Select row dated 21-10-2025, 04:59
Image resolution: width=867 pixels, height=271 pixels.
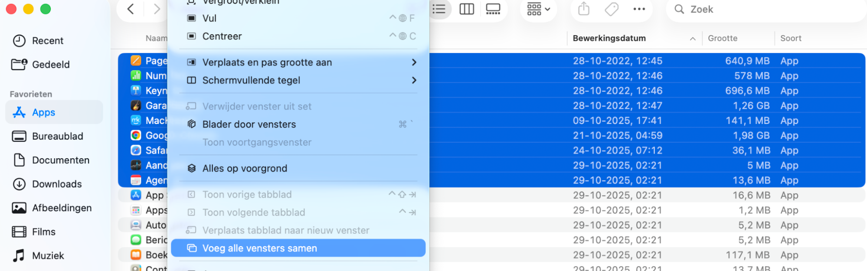pyautogui.click(x=491, y=135)
